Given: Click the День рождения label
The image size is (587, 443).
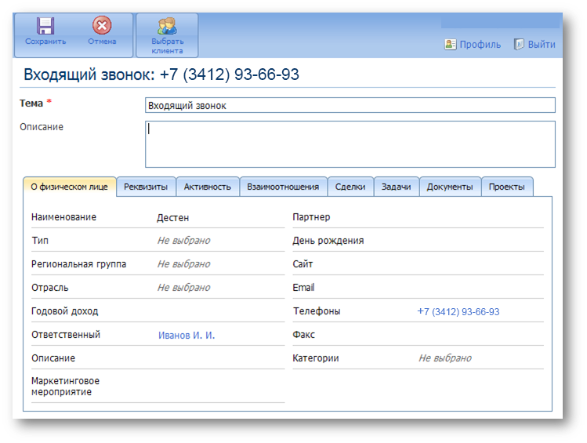Looking at the screenshot, I should [328, 241].
